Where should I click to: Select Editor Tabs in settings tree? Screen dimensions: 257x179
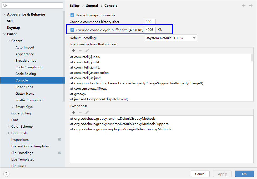point(24,87)
